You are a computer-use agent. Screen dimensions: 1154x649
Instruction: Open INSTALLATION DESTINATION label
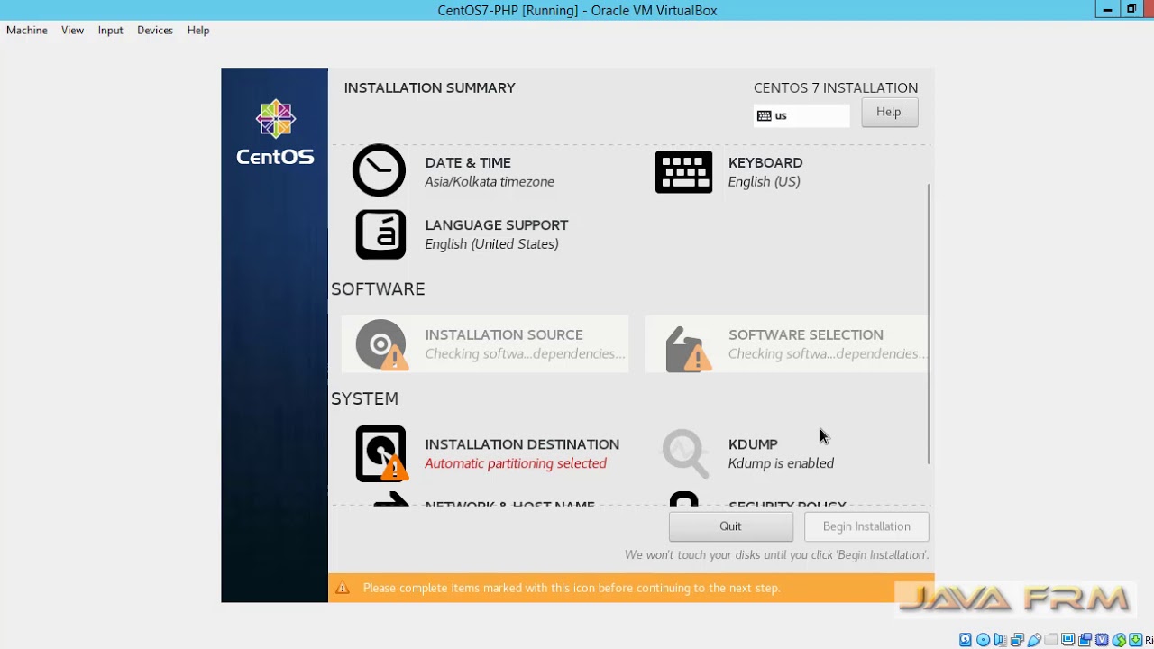[x=522, y=444]
